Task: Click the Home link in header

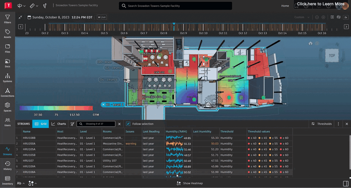Action: click(x=285, y=6)
